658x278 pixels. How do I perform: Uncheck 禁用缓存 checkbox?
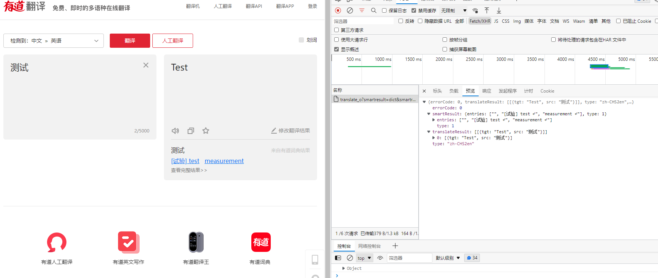click(414, 10)
